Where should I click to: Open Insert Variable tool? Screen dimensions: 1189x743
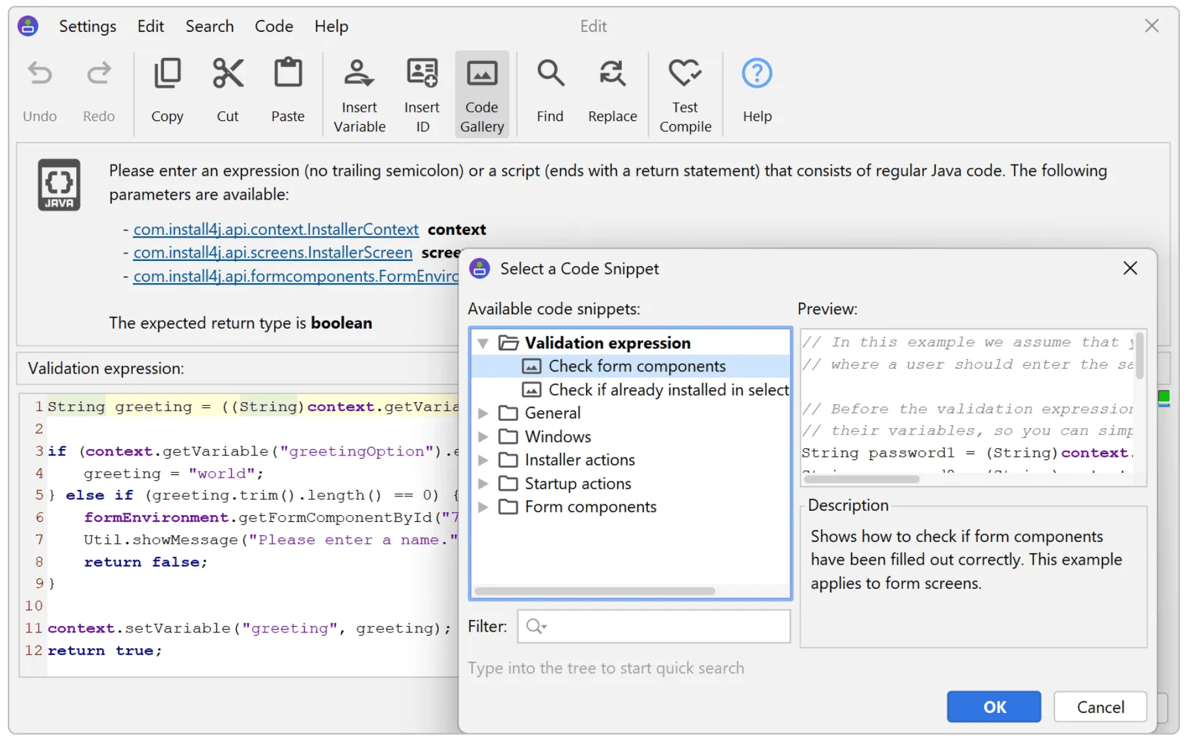359,94
